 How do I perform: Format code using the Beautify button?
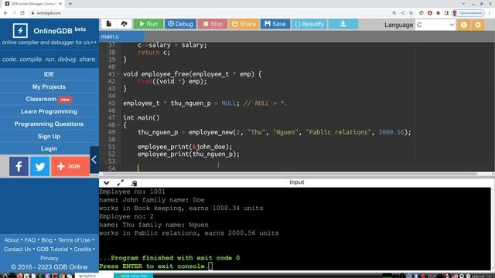(309, 24)
